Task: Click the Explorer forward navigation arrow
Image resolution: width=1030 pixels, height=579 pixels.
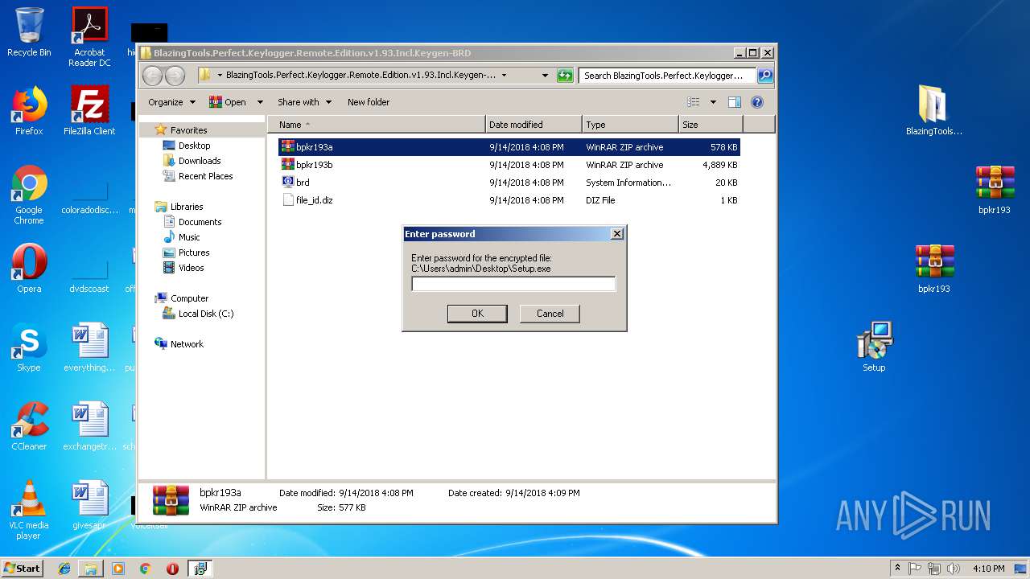Action: [x=175, y=76]
